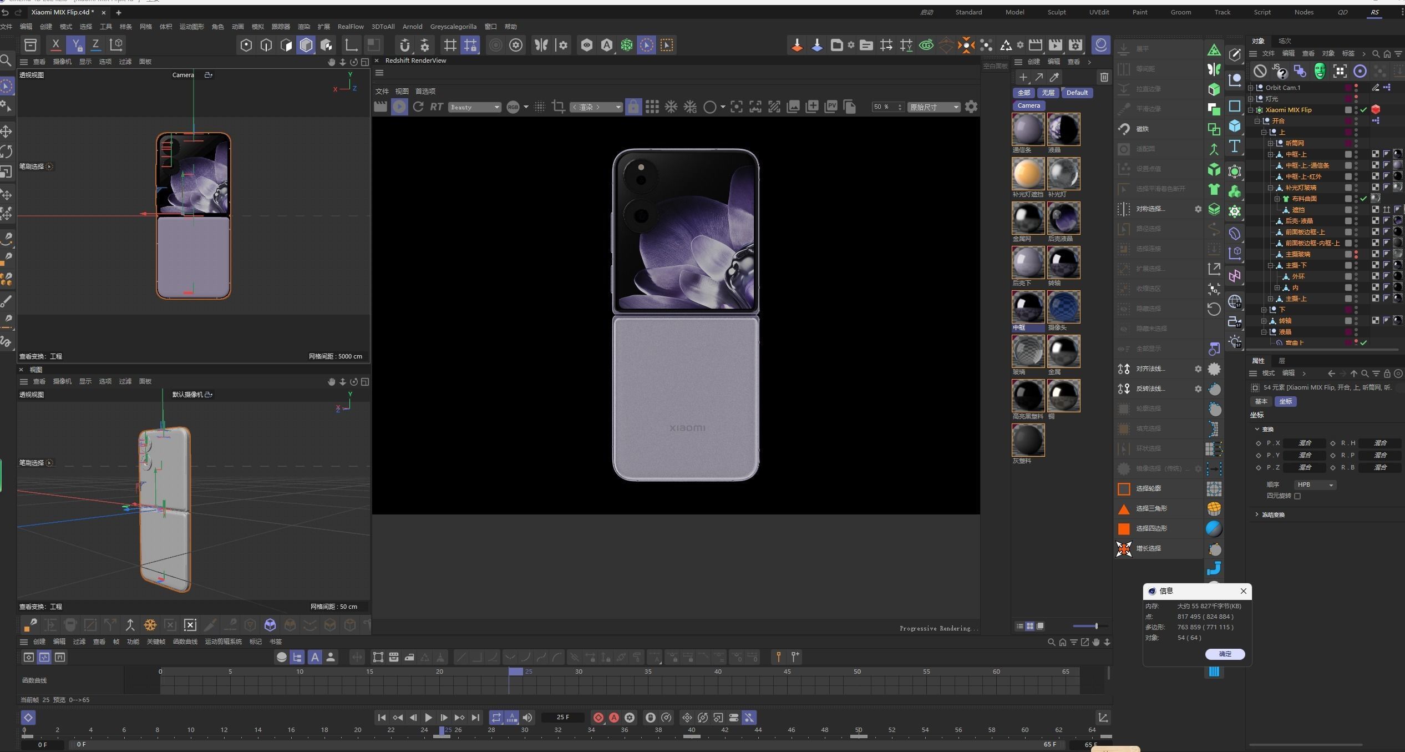The height and width of the screenshot is (752, 1405).
Task: Jump to the start of animation
Action: click(382, 718)
